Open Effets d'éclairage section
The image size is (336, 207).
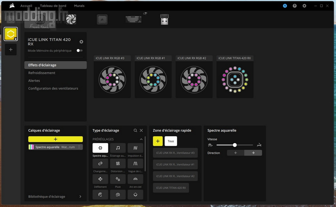(x=55, y=65)
